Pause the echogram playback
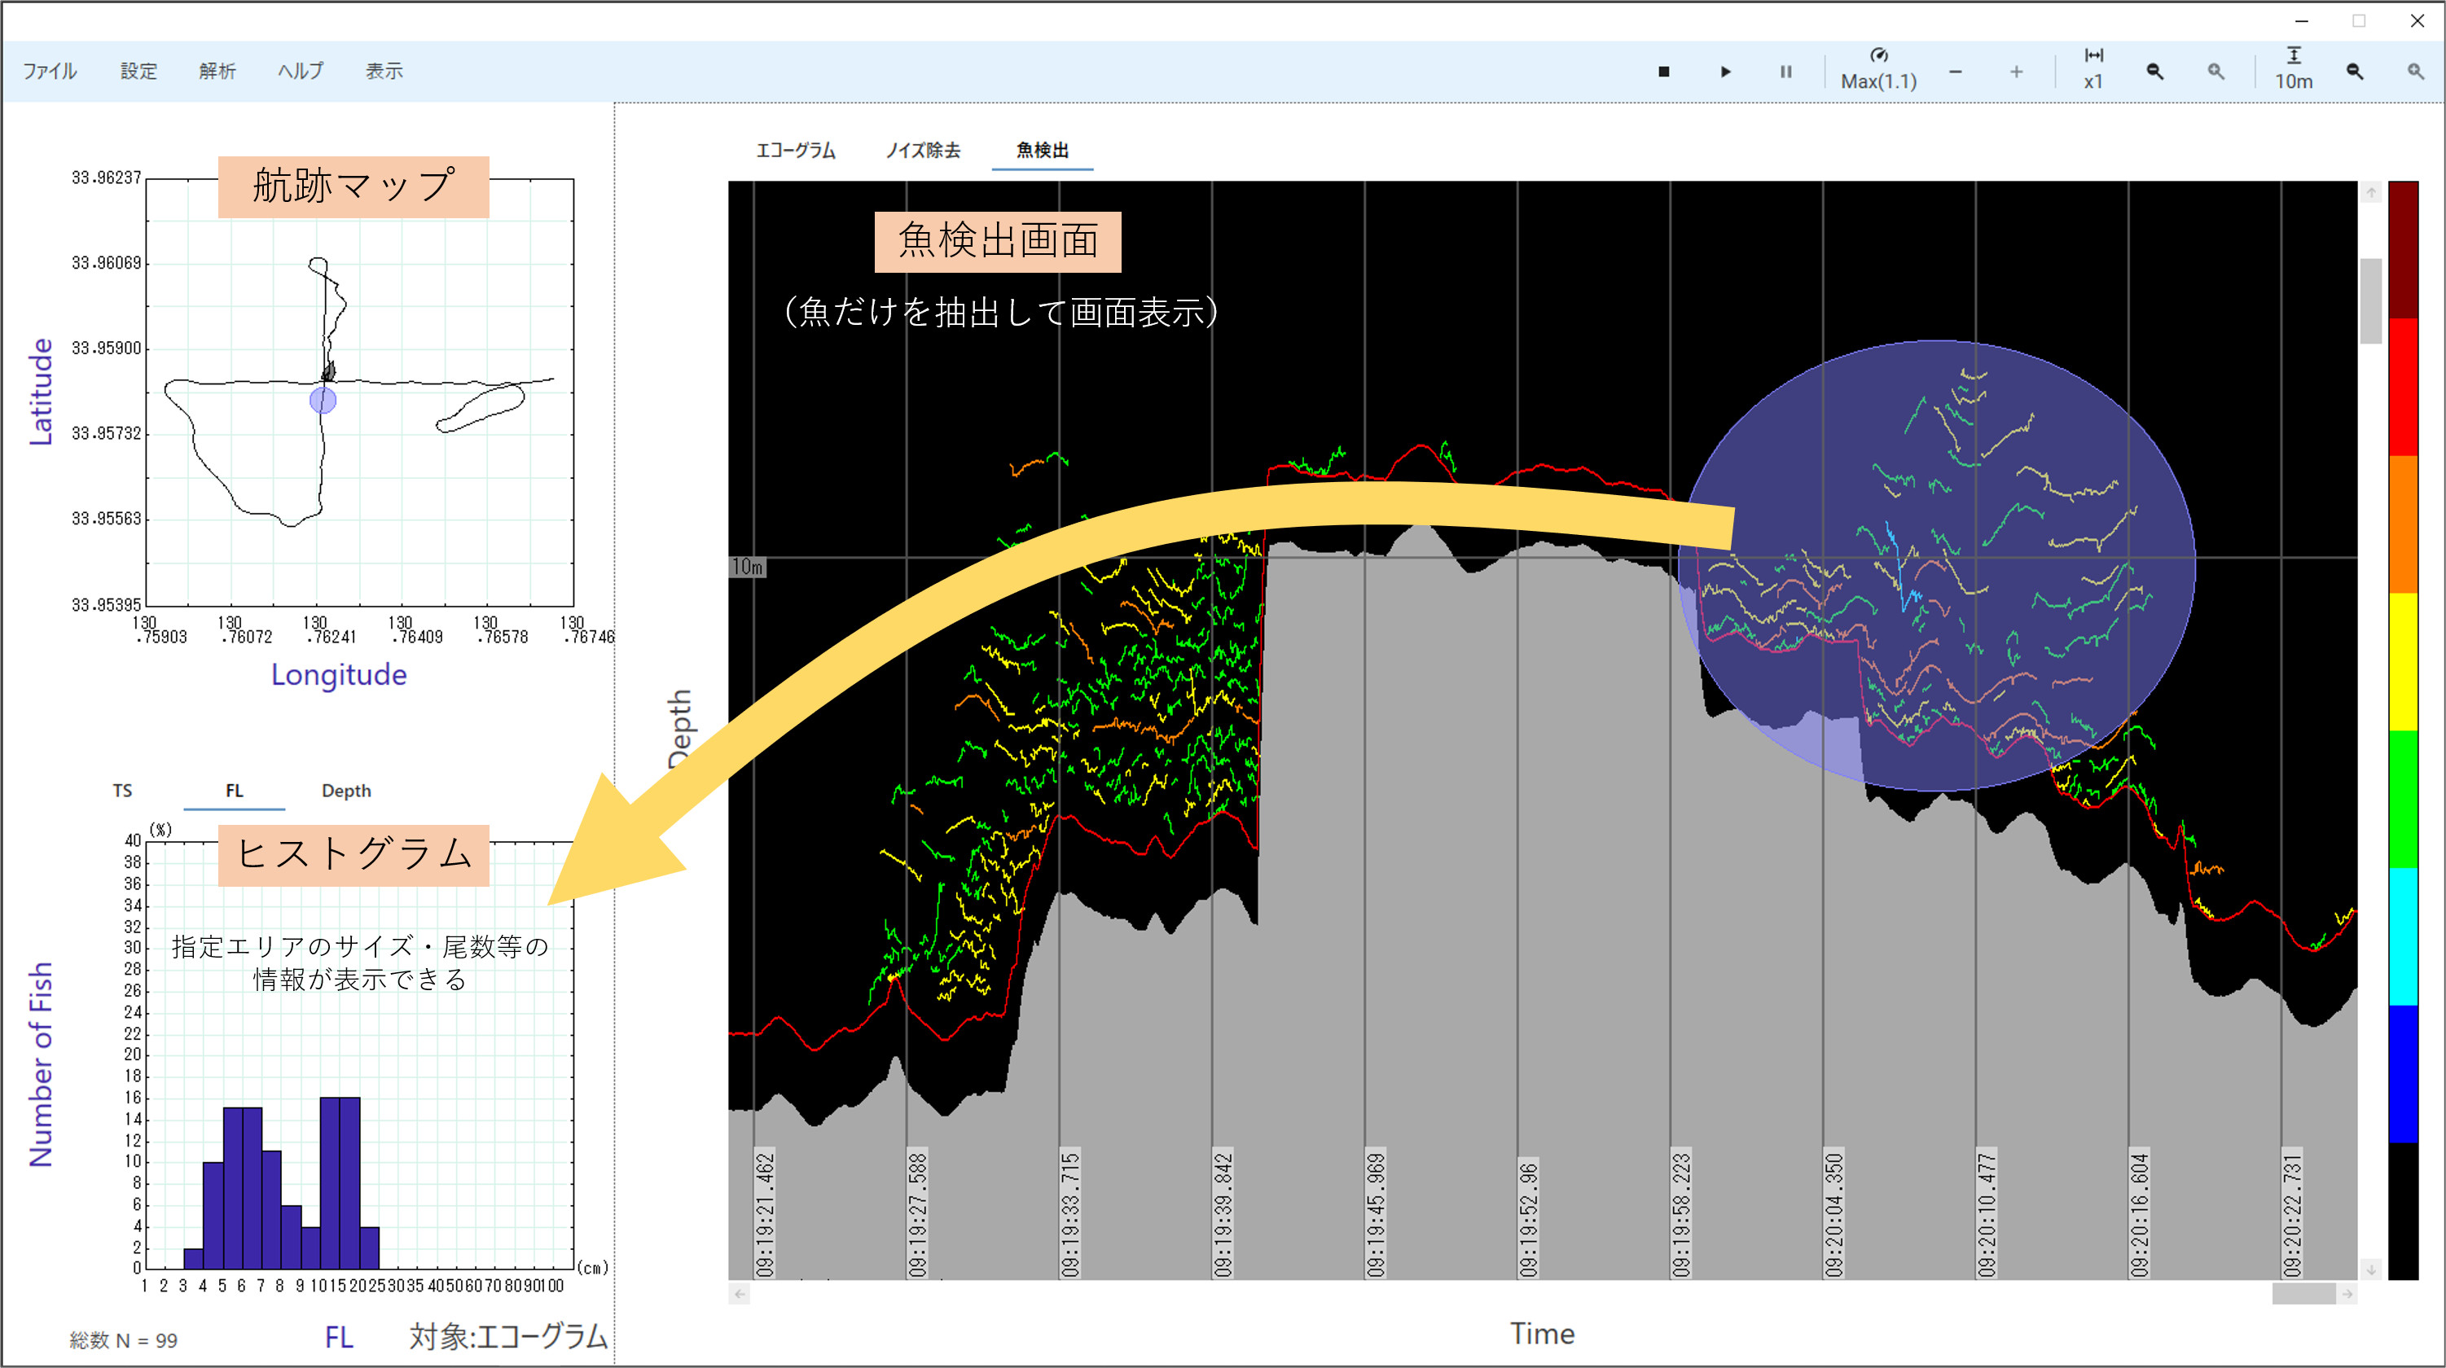Viewport: 2446px width, 1368px height. (x=1785, y=72)
